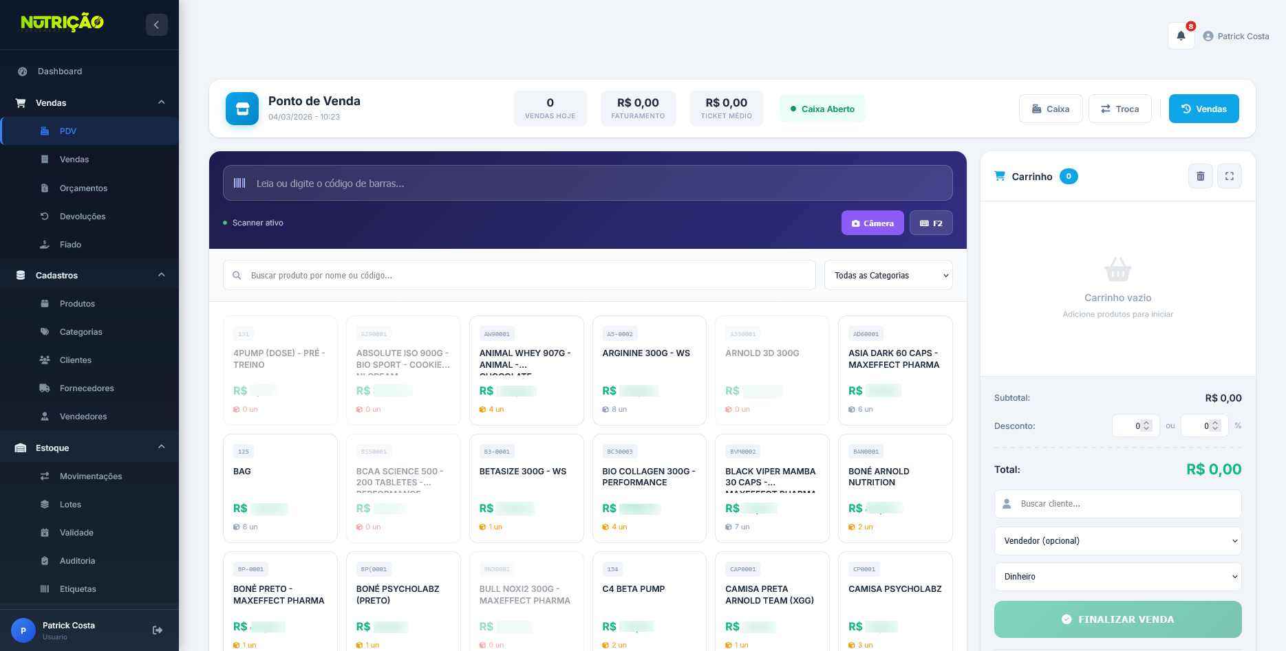Click the user avatar icon in header
Screen dimensions: 1286x651
click(1208, 36)
